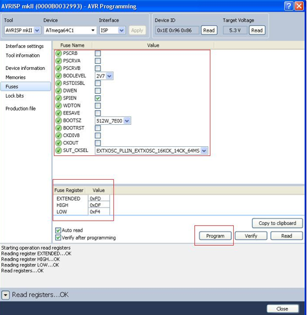Viewport: 307px width, 315px height.
Task: Edit the LOW fuse register value field
Action: tap(99, 212)
